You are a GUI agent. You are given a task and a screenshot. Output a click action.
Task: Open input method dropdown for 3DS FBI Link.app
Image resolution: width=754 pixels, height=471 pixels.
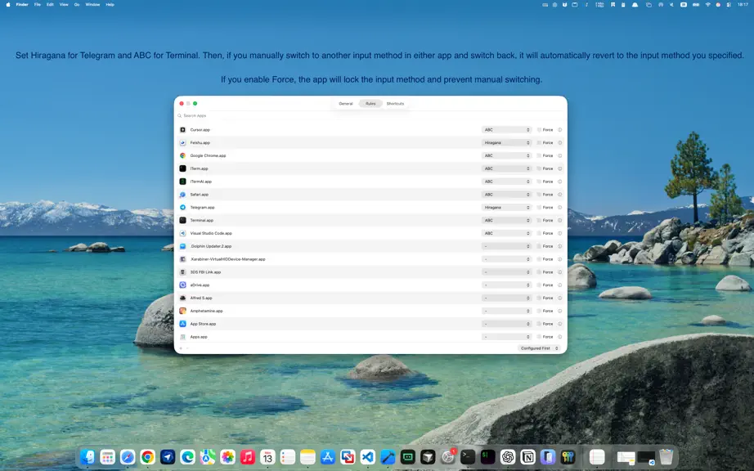(506, 272)
